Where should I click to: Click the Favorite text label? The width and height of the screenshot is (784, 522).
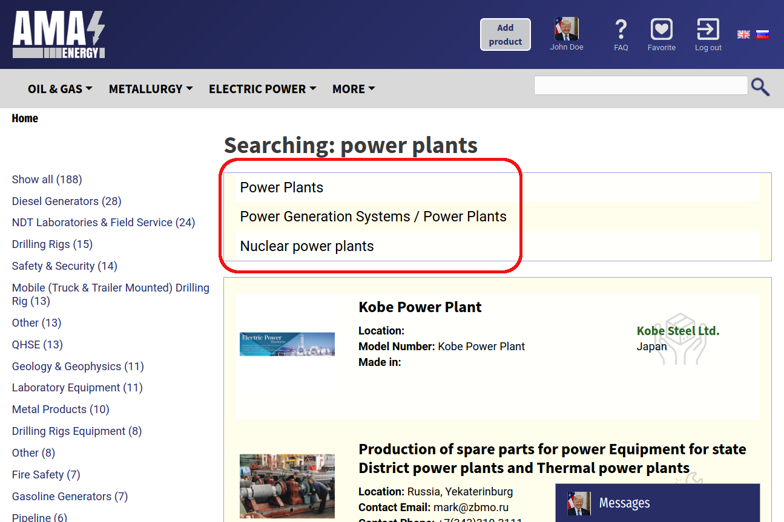(662, 48)
